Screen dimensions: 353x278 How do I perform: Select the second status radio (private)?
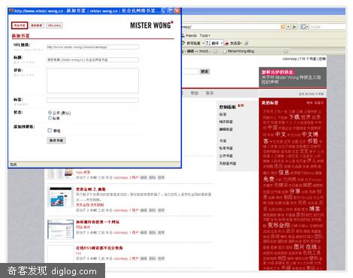(x=50, y=118)
